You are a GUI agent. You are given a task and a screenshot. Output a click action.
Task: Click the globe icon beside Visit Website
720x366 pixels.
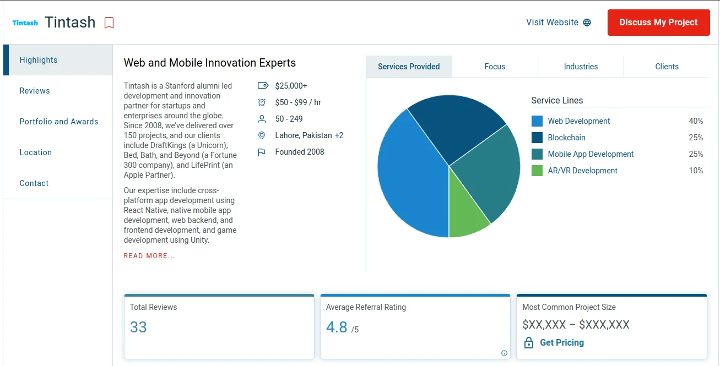(x=587, y=23)
